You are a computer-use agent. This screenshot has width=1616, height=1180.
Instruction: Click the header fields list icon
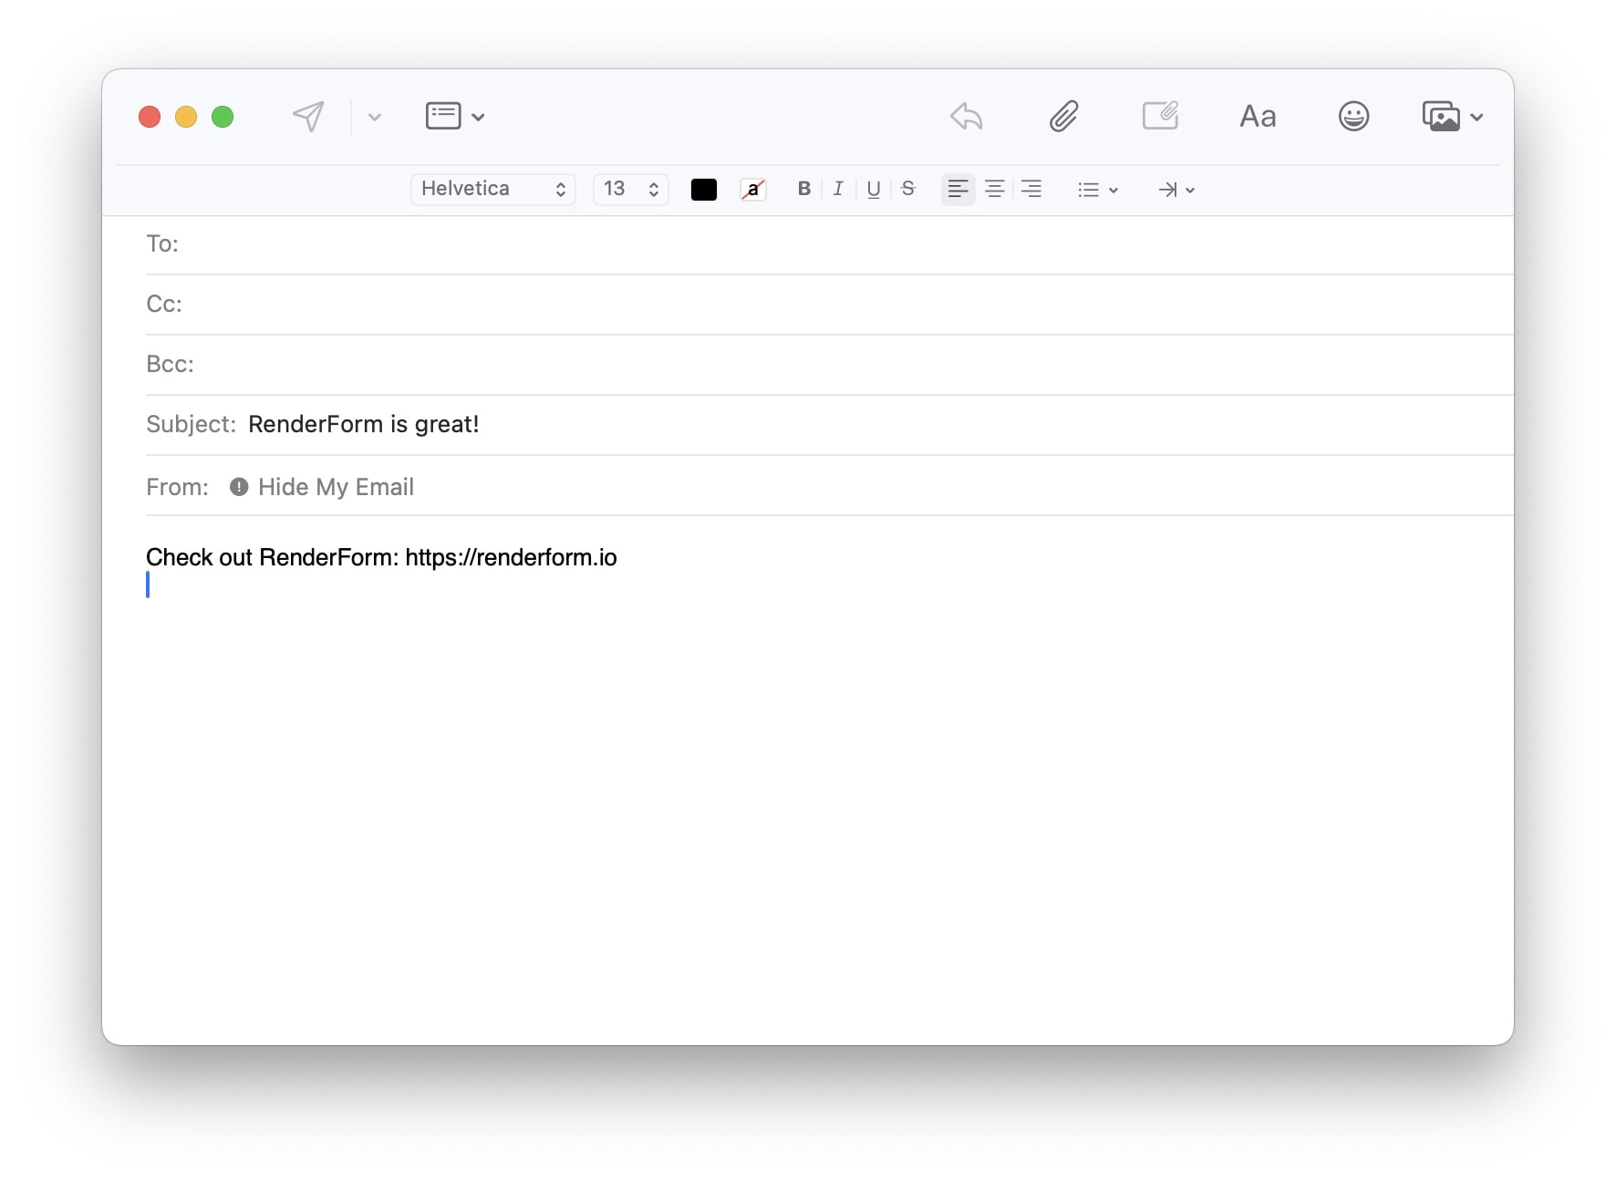pyautogui.click(x=444, y=115)
